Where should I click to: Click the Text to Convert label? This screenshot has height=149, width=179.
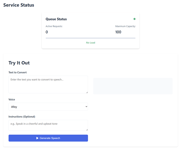18,72
